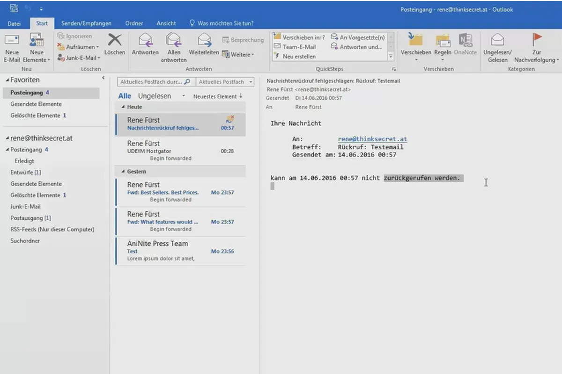Open the Suchordner folder
The image size is (562, 374).
(25, 241)
